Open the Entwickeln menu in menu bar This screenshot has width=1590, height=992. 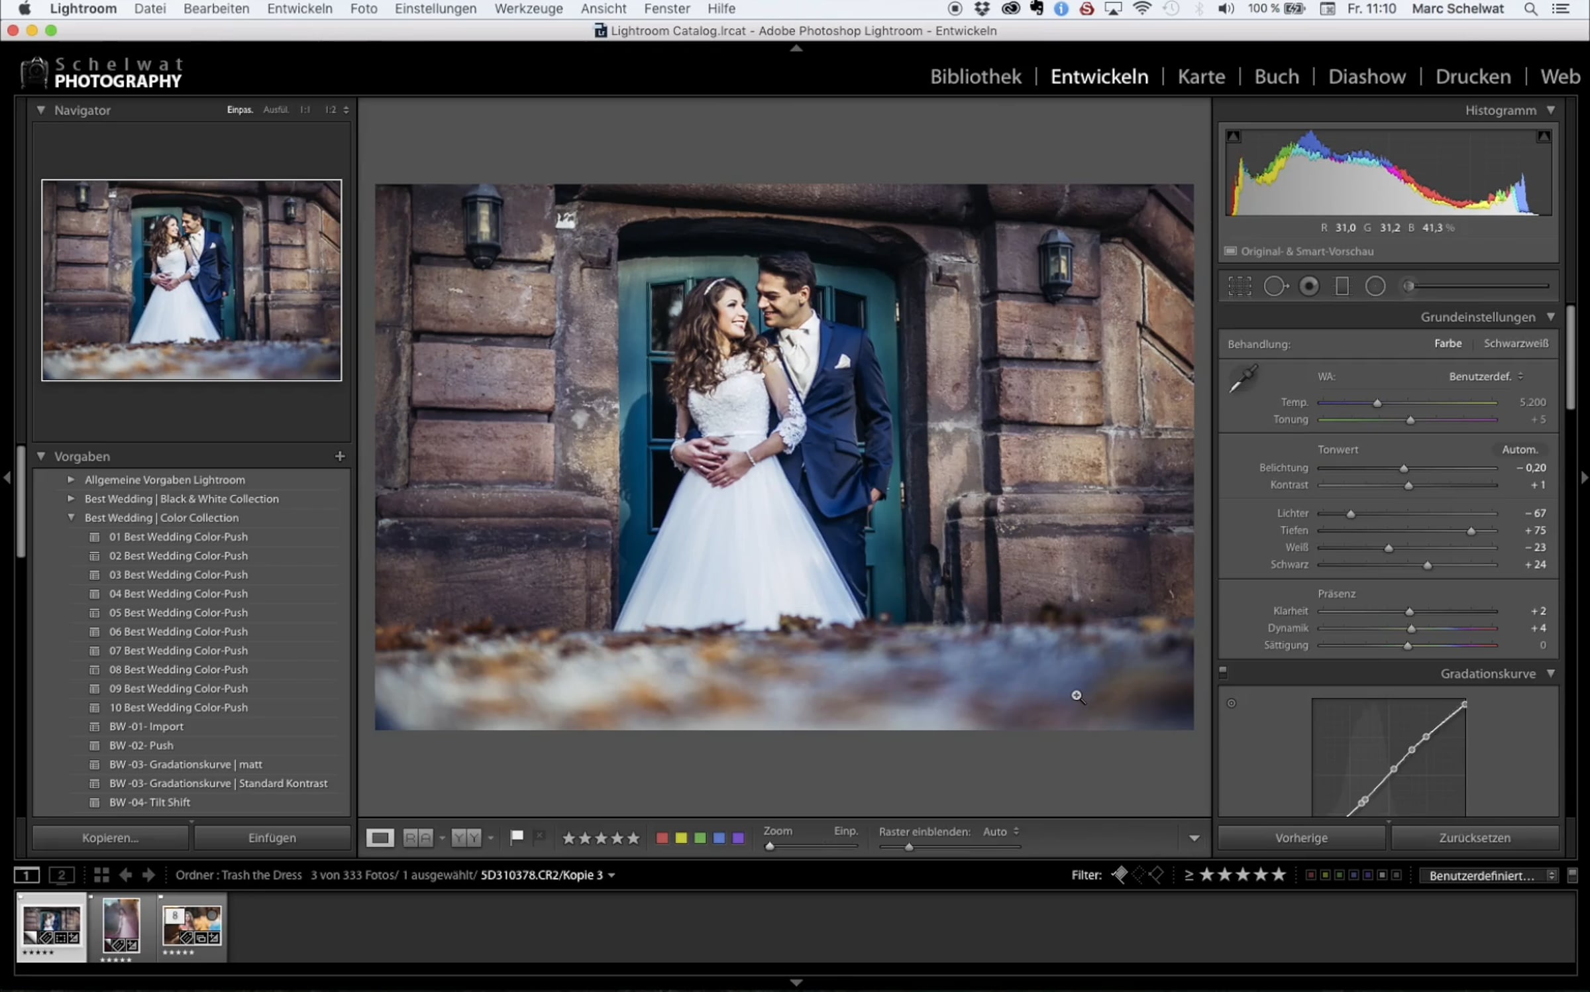299,9
